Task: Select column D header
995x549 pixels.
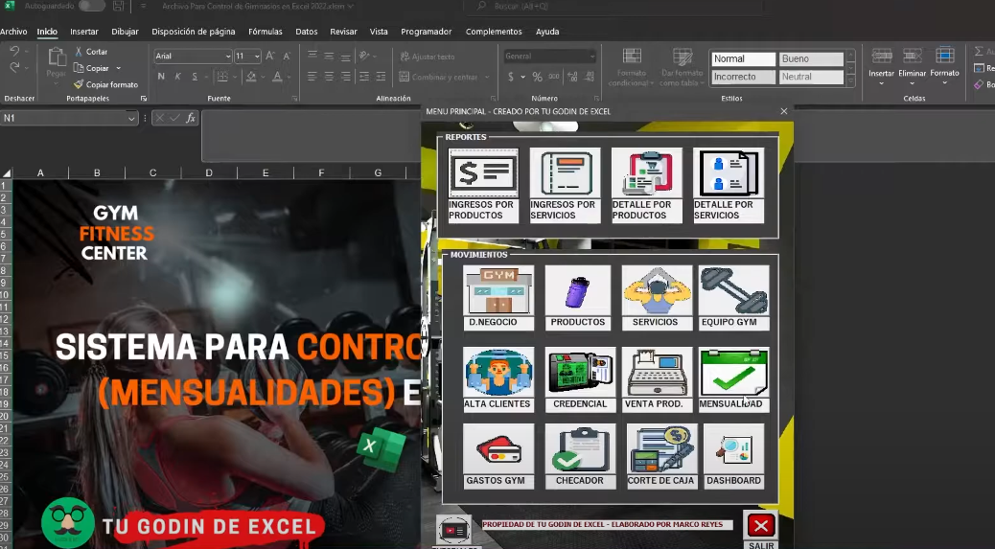Action: (209, 172)
